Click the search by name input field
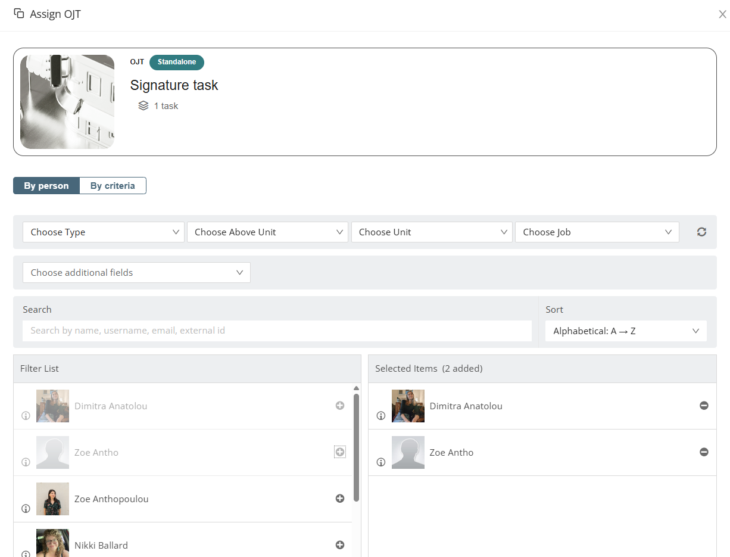The height and width of the screenshot is (557, 730). coord(277,331)
